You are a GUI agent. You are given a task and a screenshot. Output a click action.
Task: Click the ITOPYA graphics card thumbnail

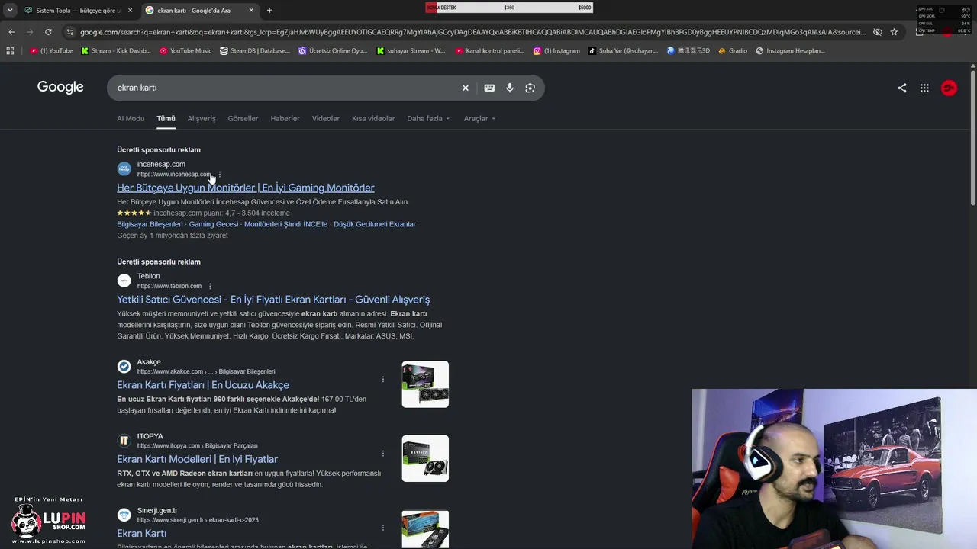[425, 458]
